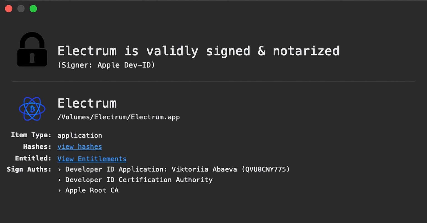
Task: Click the Hashes row label
Action: [37, 146]
